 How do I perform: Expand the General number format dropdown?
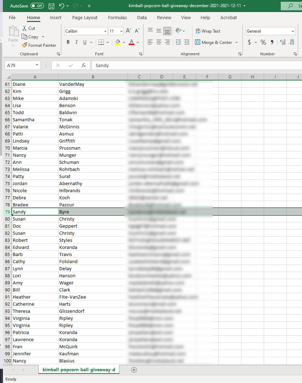[293, 31]
